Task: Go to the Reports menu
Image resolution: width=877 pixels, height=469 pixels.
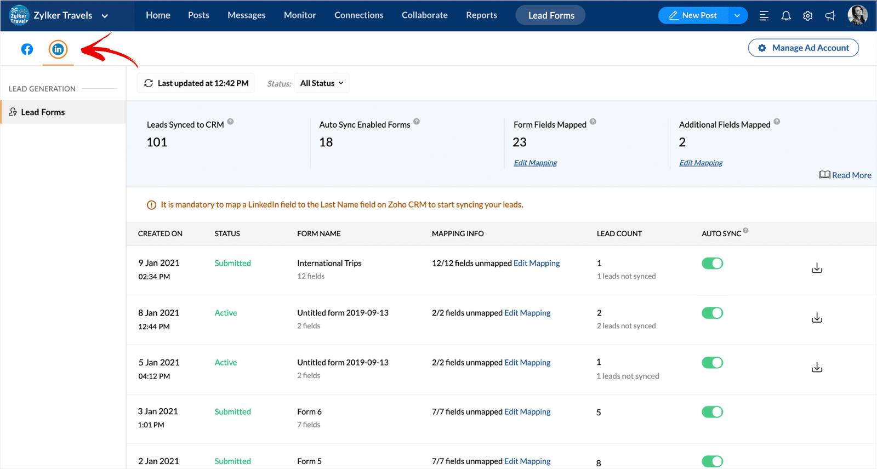Action: tap(481, 15)
